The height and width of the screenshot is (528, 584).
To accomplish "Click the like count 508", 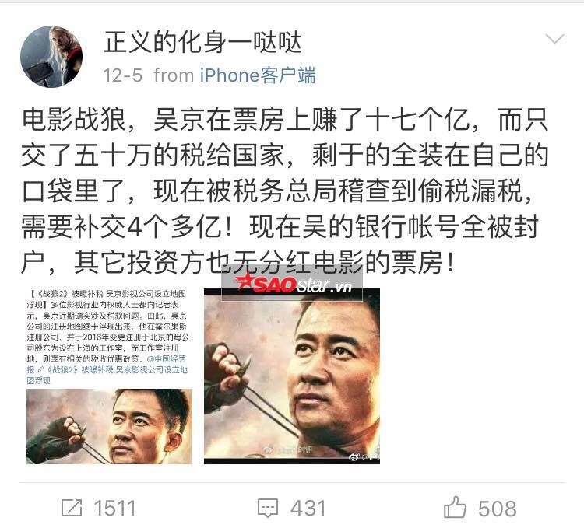I will (498, 509).
